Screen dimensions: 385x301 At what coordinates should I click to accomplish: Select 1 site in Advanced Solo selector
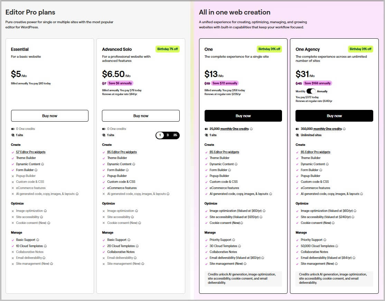(160, 135)
